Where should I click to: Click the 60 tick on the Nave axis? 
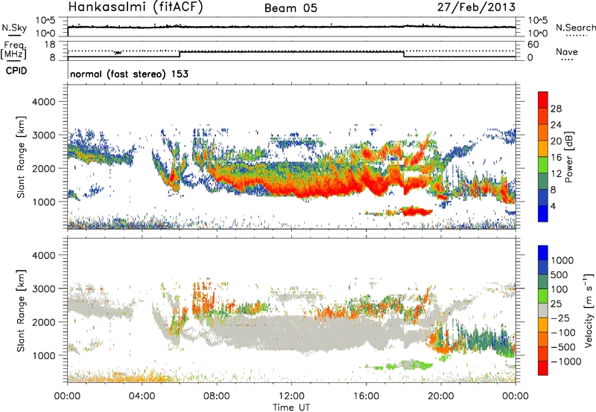[x=533, y=45]
